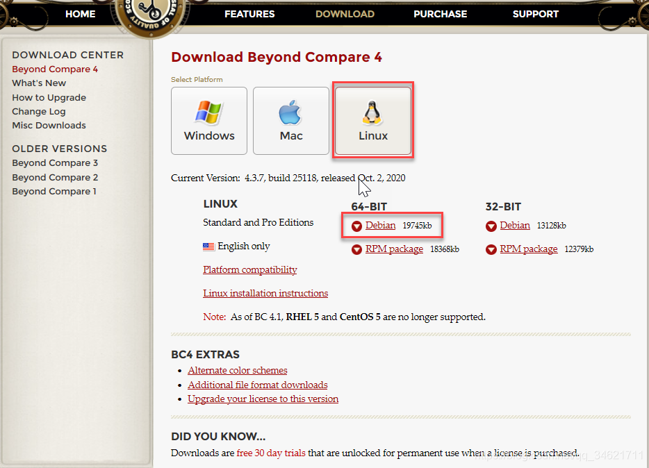This screenshot has height=468, width=649.
Task: Click the 64-BIT column heading
Action: 369,207
